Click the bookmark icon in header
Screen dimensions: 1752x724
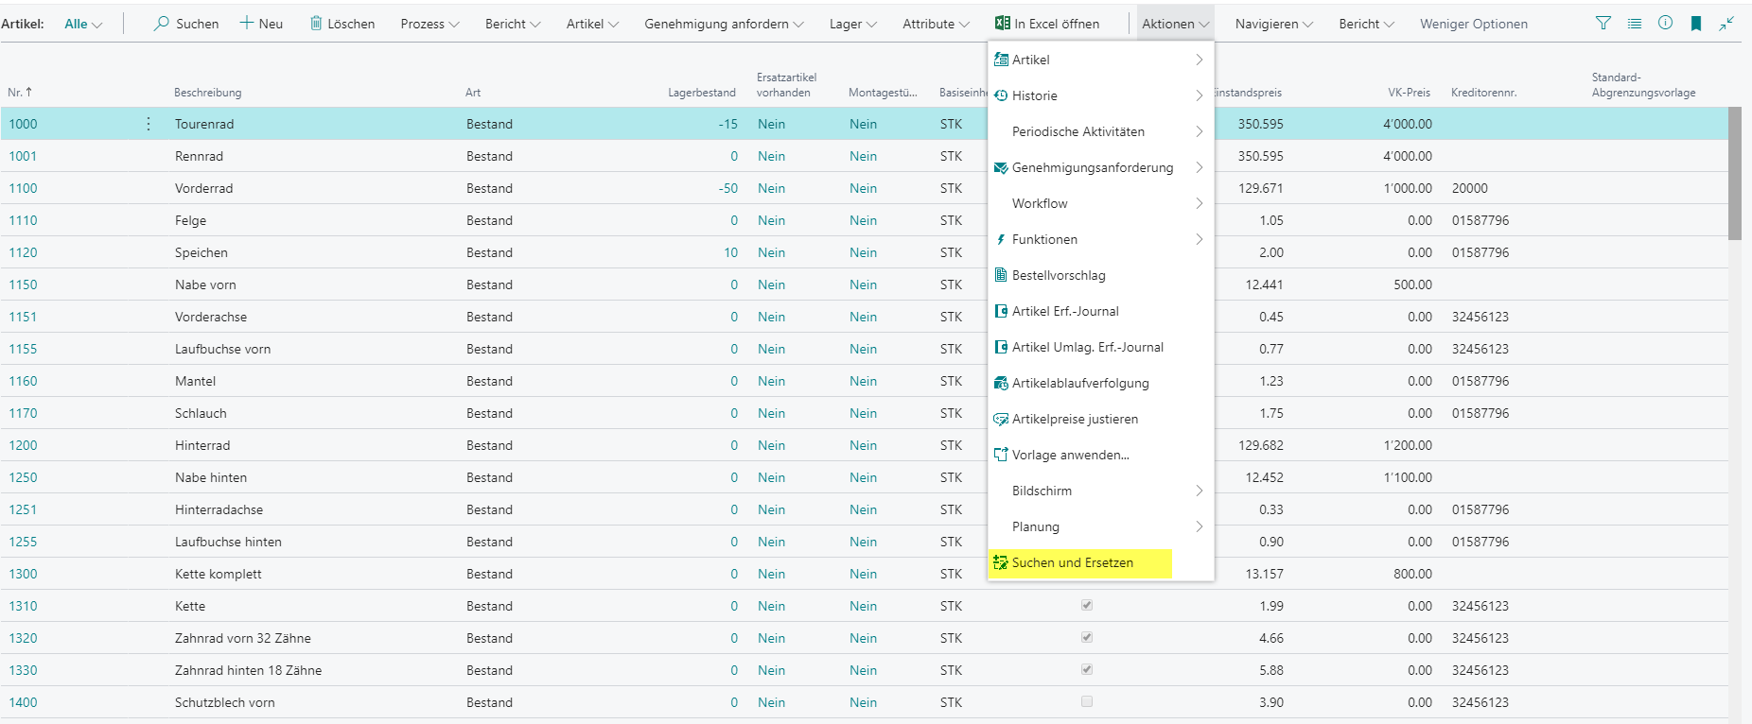[x=1696, y=24]
